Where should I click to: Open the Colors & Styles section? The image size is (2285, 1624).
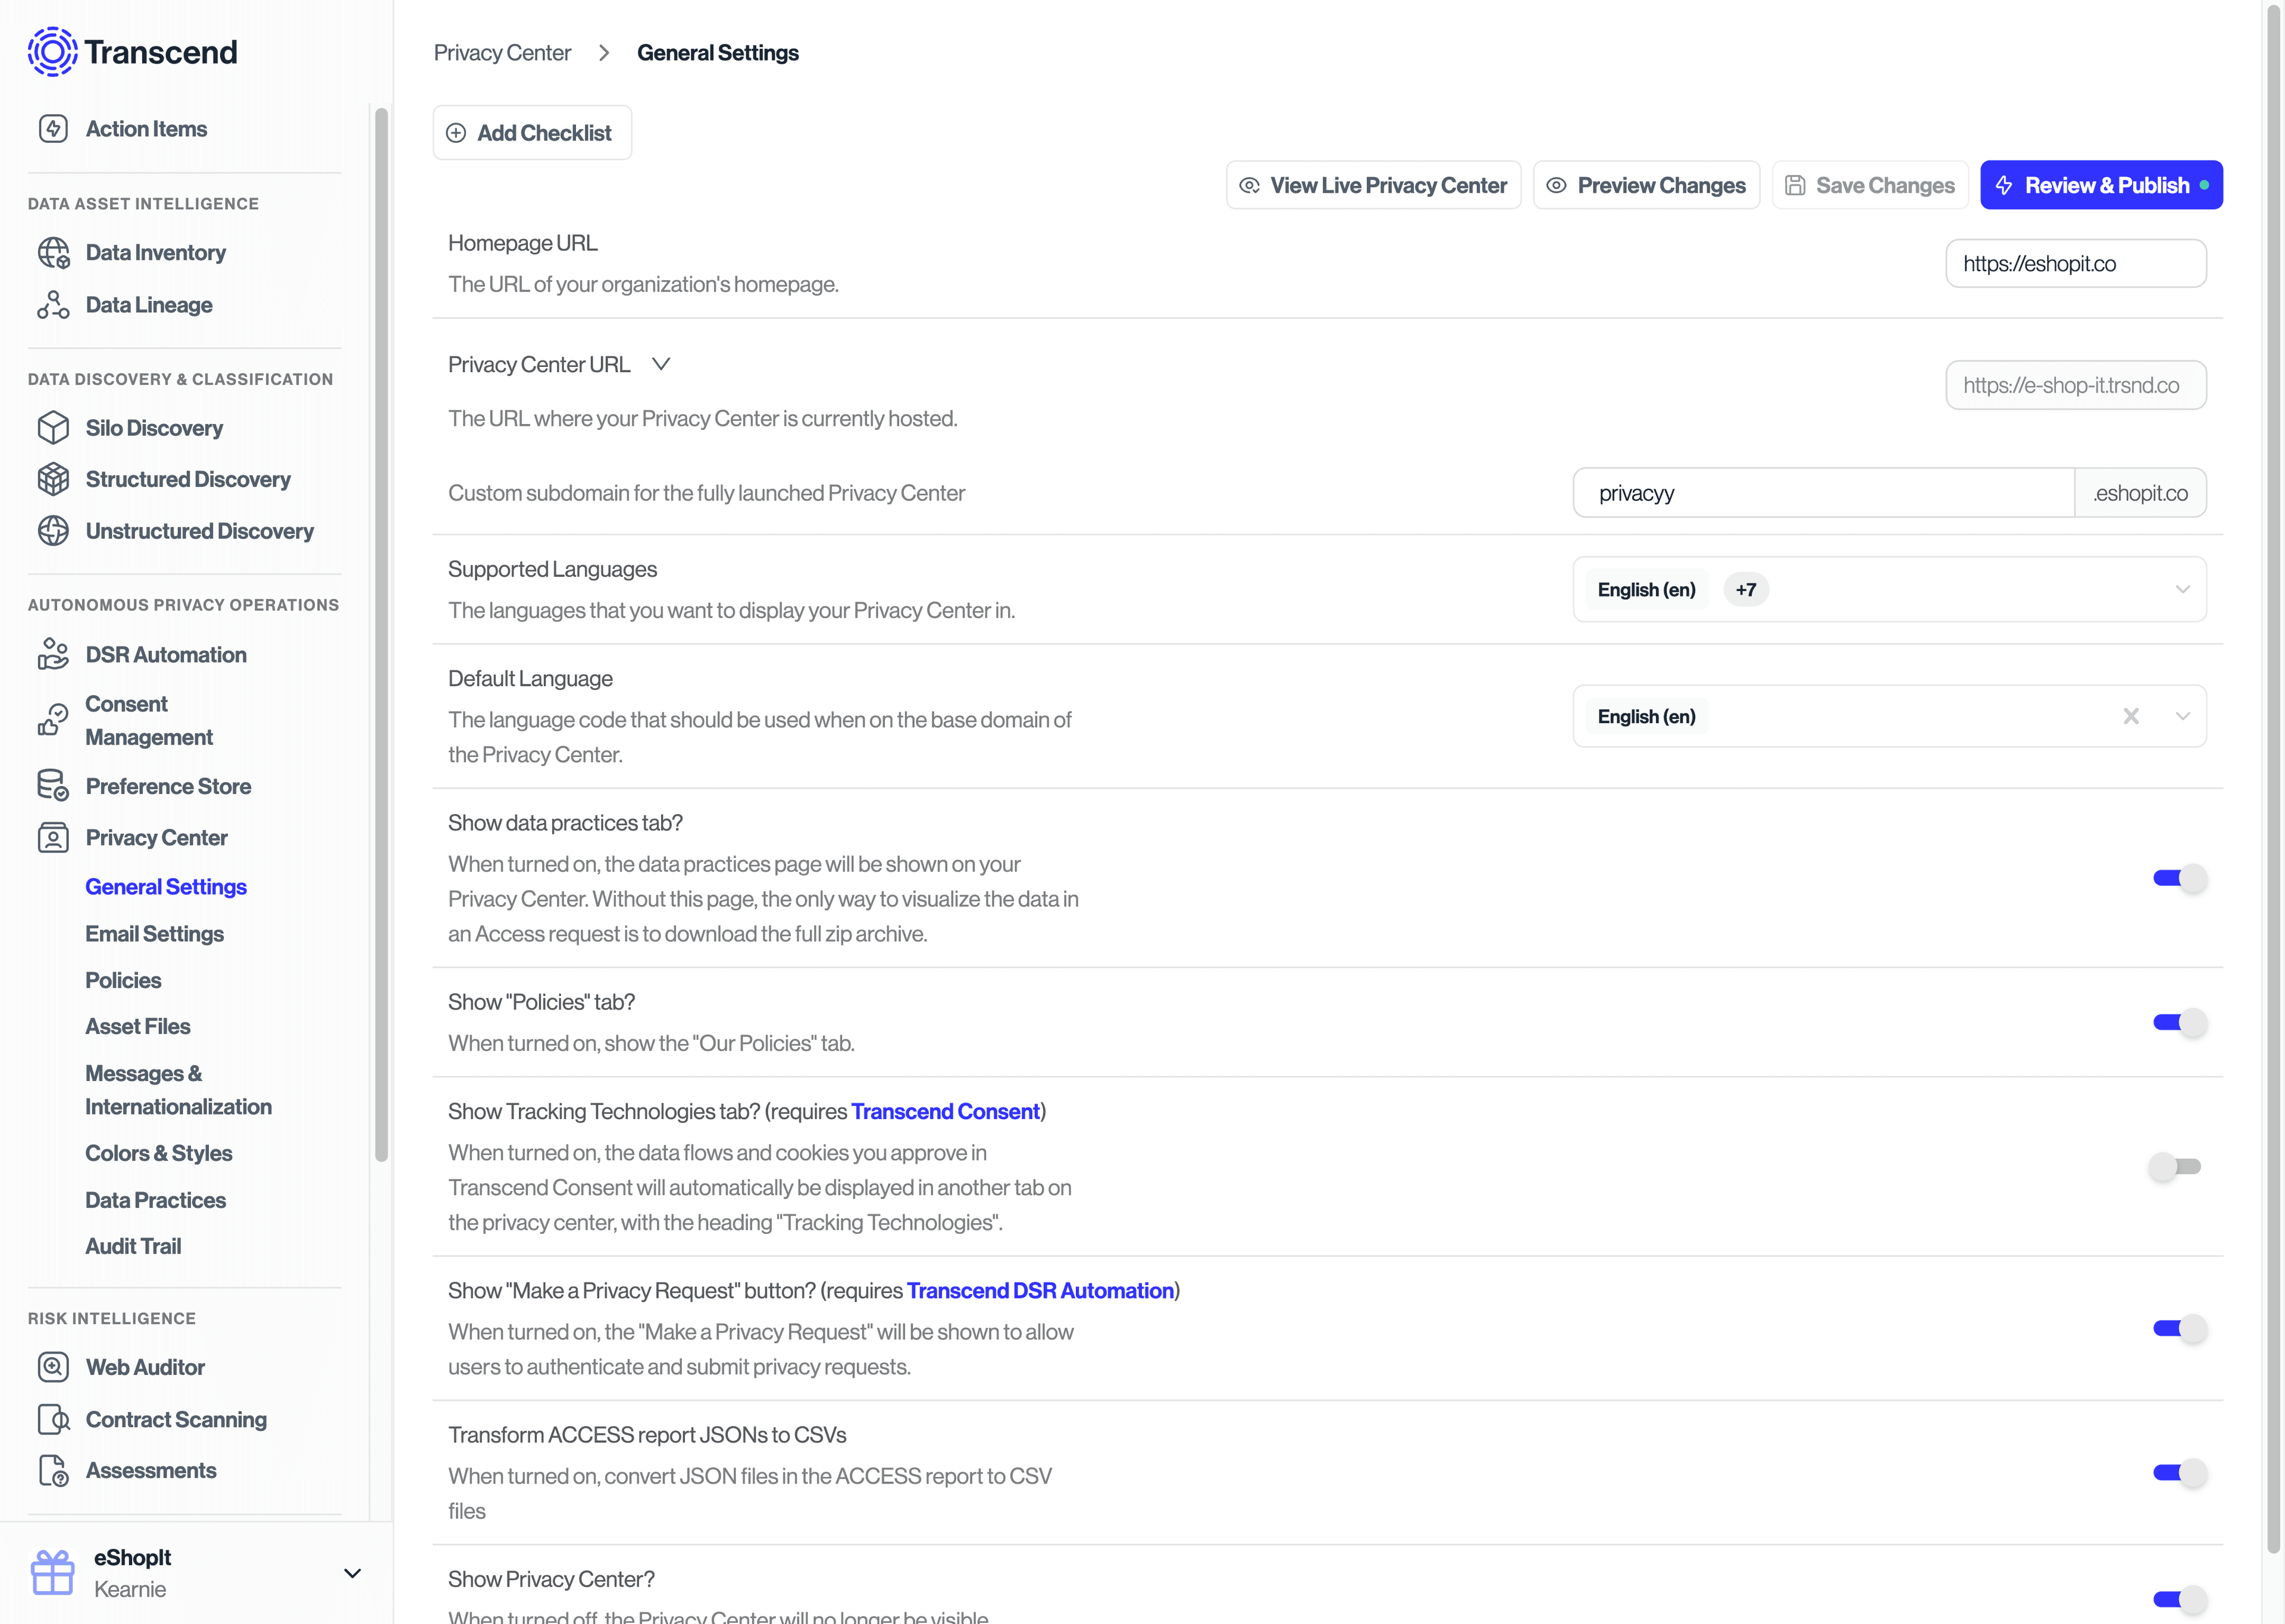click(x=159, y=1153)
